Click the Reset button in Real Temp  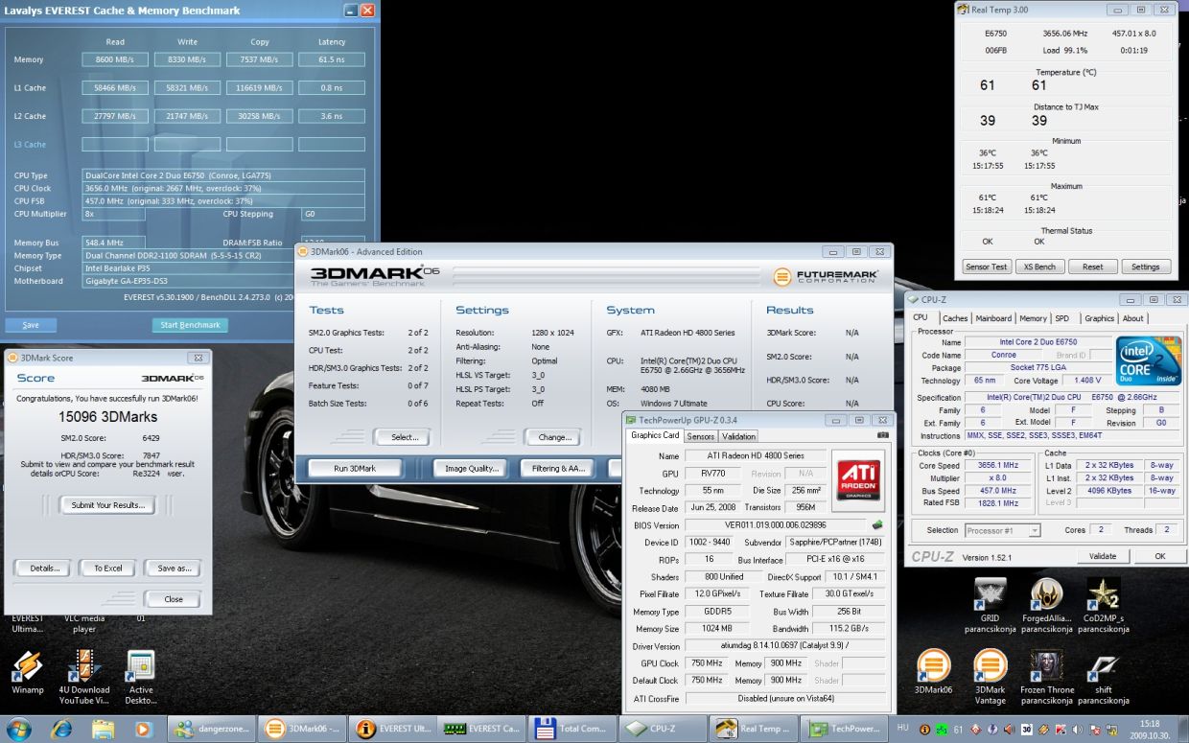coord(1091,267)
